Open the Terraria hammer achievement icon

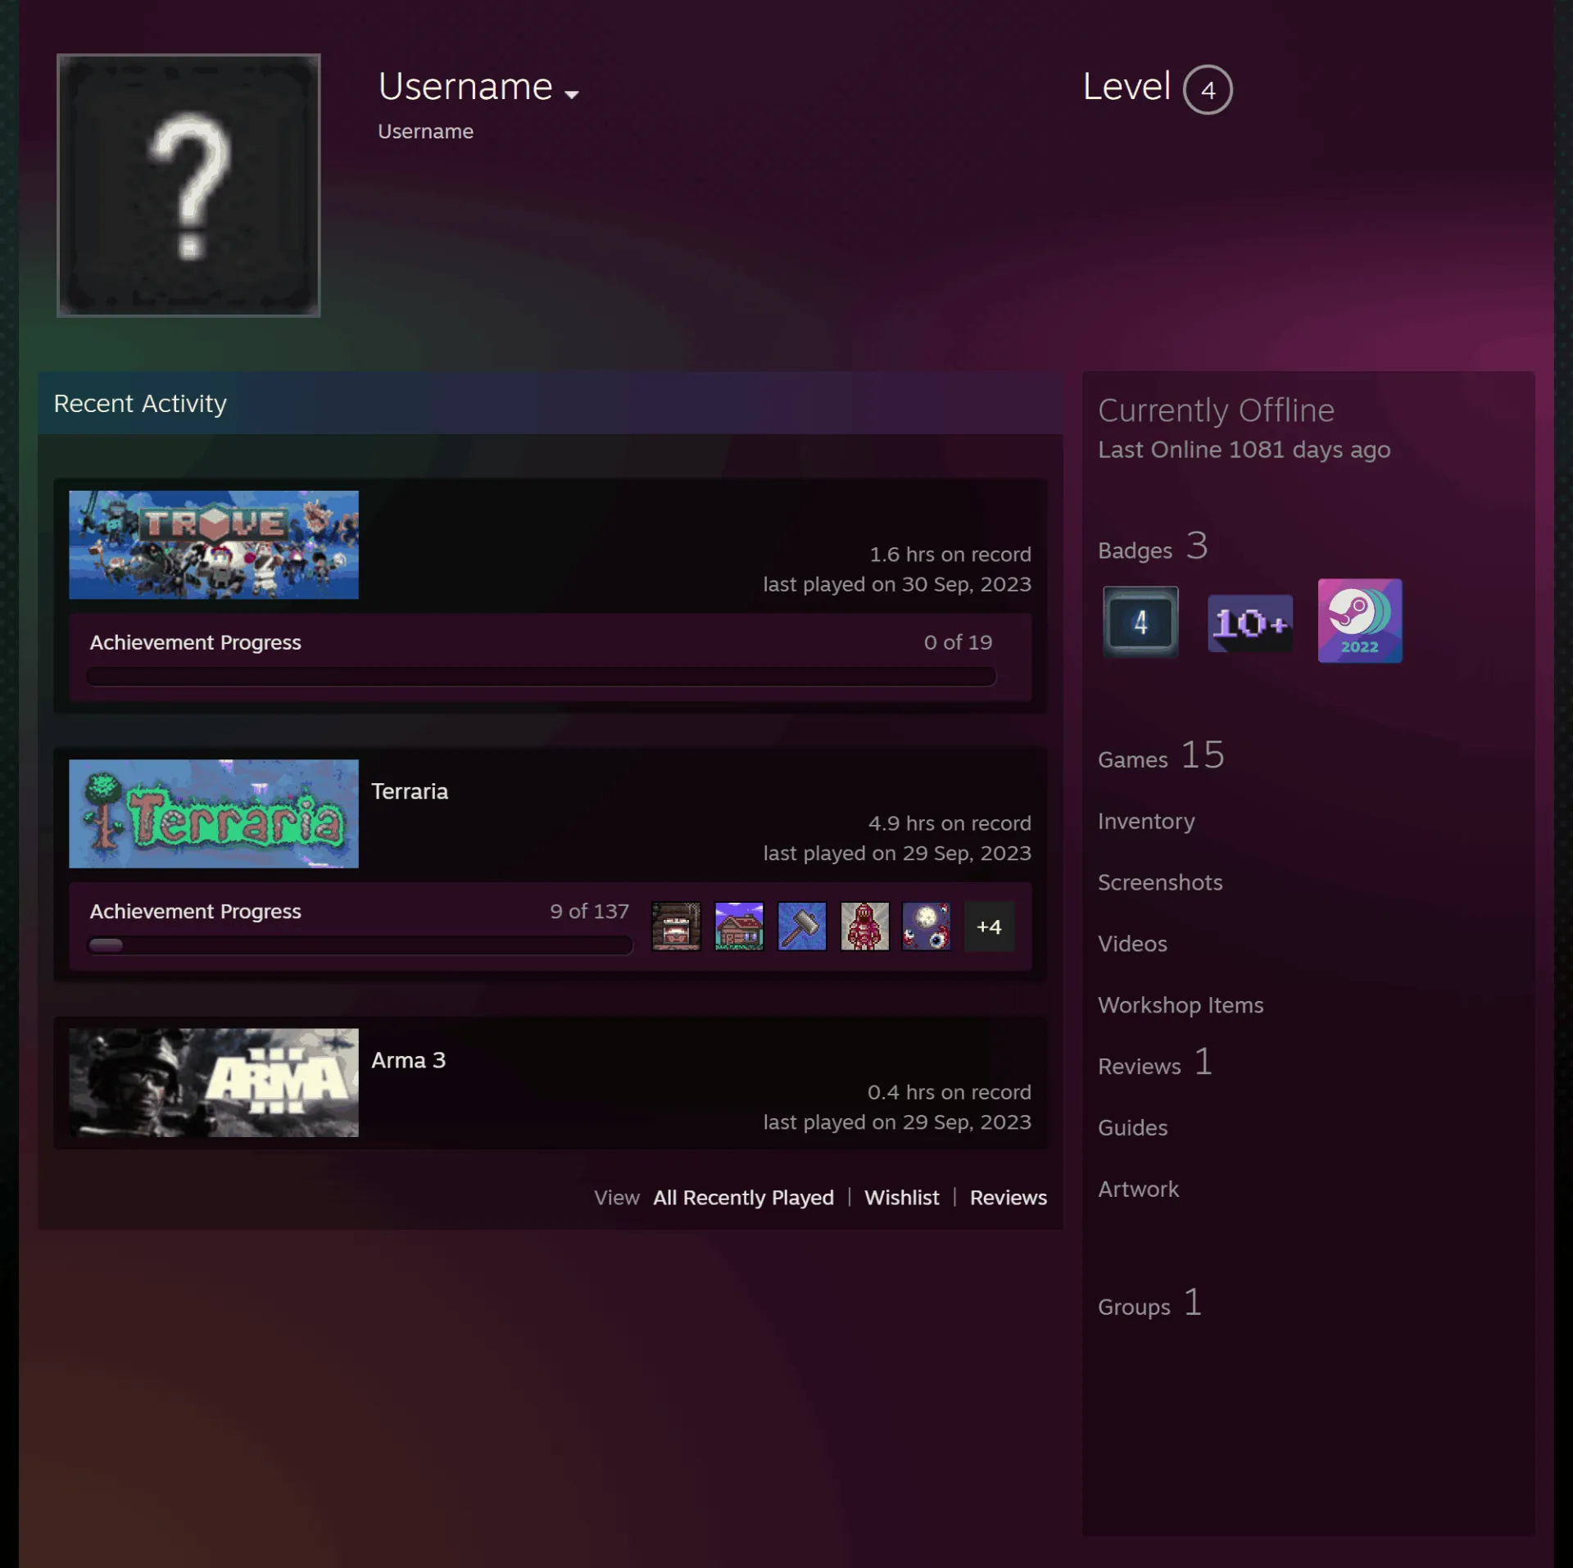pyautogui.click(x=802, y=927)
